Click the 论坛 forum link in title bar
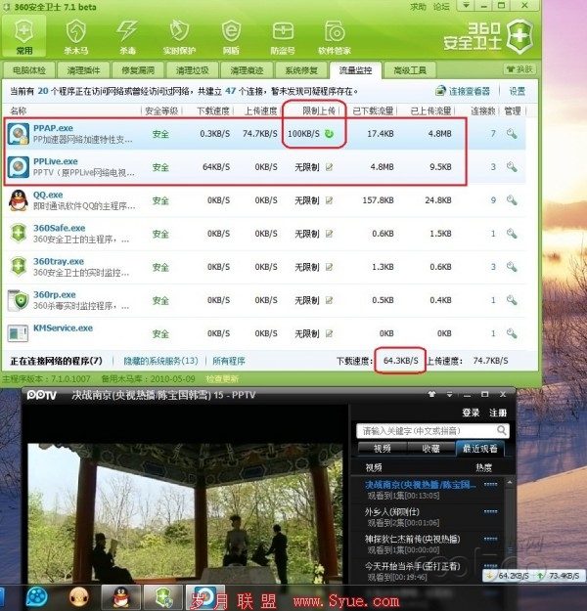Viewport: 587px width, 611px height. coord(441,7)
